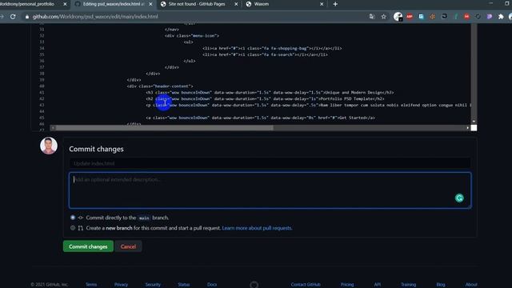512x288 pixels.
Task: Open the Contact GitHub footer link
Action: point(306,285)
